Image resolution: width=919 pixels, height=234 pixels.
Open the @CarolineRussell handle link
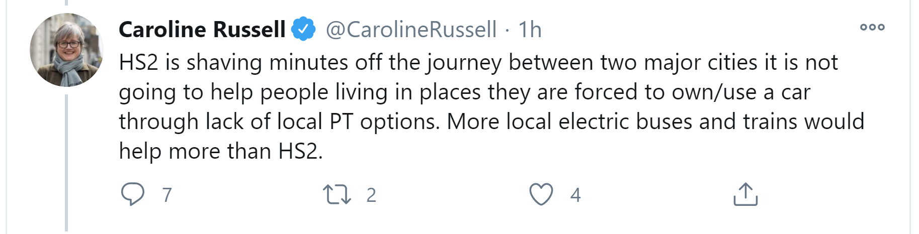[411, 30]
